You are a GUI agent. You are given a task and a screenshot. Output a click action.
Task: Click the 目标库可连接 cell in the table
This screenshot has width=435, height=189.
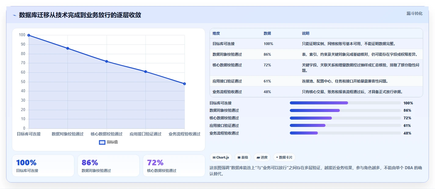(x=224, y=44)
